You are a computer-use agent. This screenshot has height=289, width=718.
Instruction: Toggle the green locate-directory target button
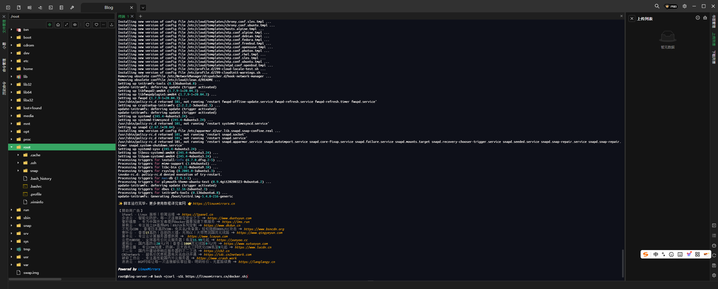pos(50,25)
